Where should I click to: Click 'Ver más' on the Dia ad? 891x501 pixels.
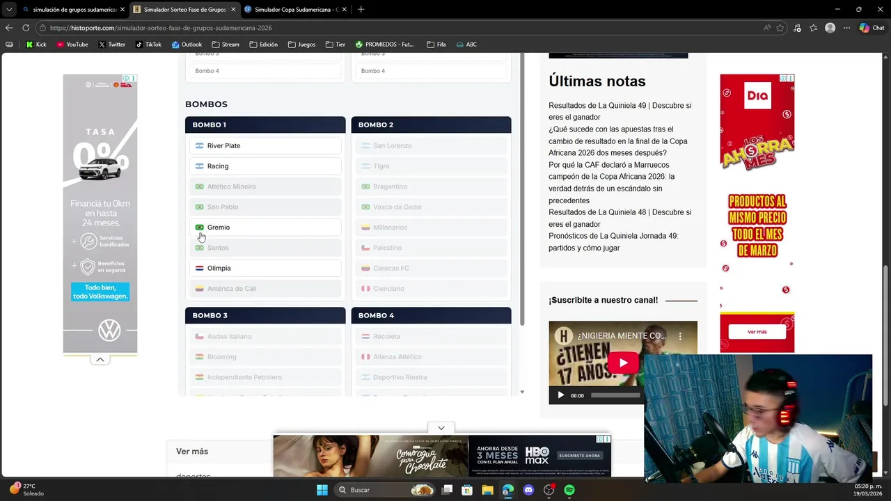coord(757,332)
